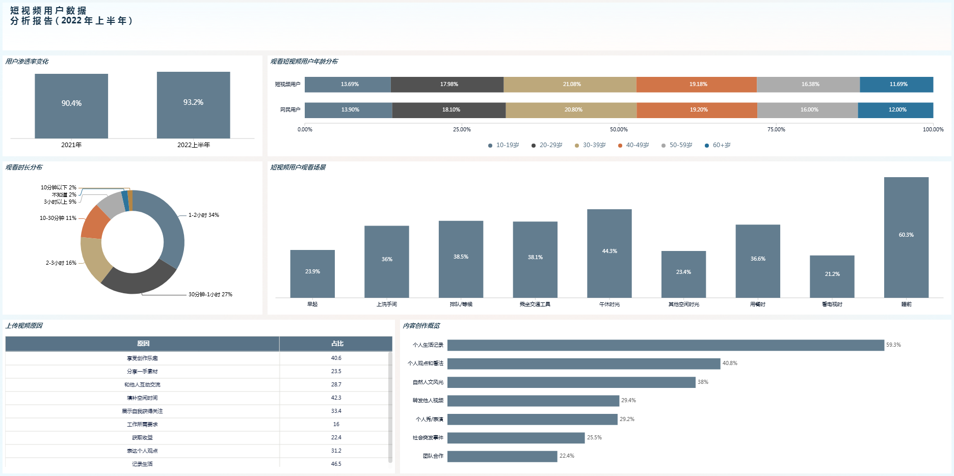Select the 午休时光 bar showing 44.3%
The image size is (954, 476).
[x=609, y=253]
